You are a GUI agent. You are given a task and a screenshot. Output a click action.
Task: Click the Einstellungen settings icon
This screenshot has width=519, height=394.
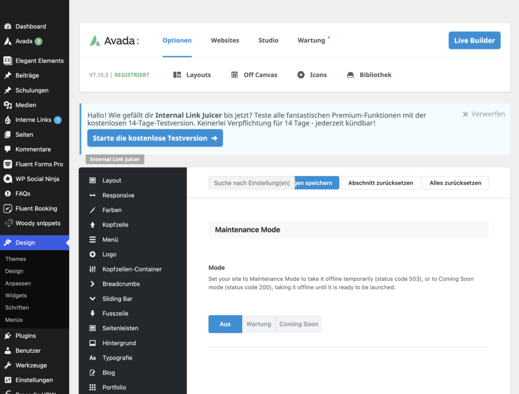8,380
